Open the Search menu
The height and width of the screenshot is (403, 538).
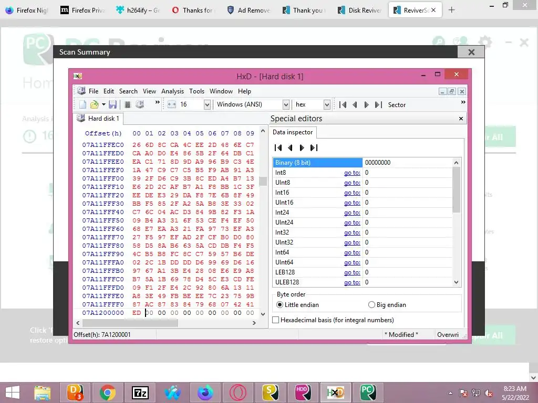[x=128, y=91]
